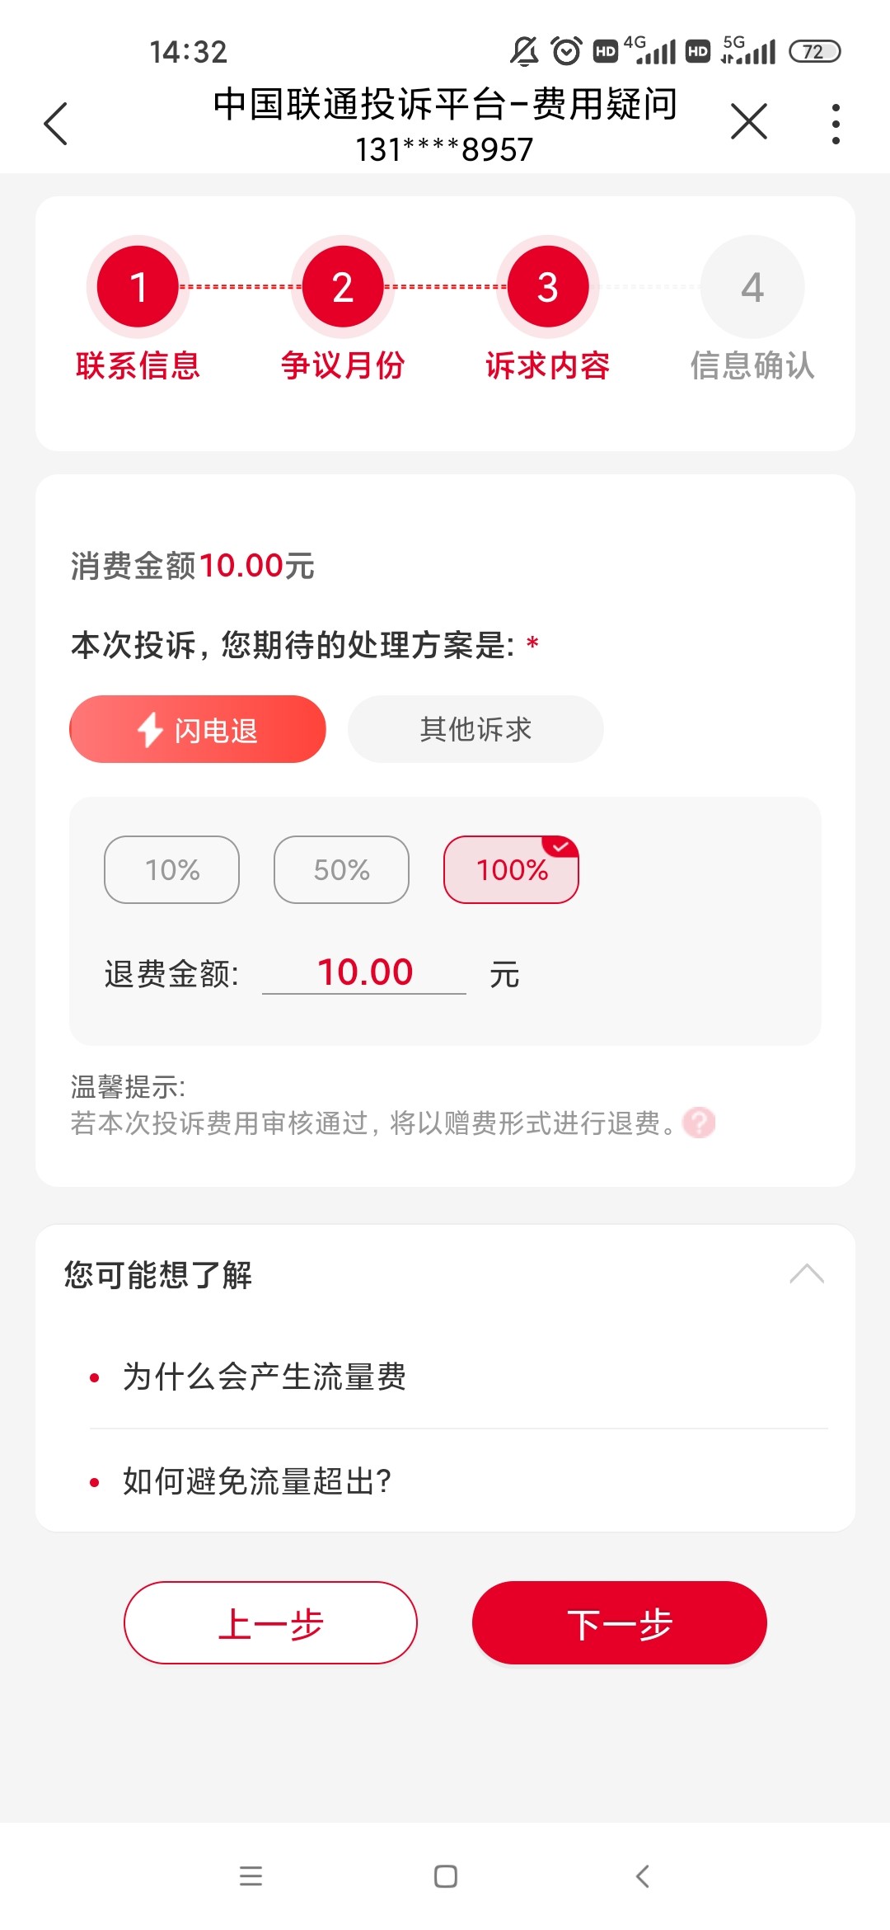Select the 50% refund option
This screenshot has height=1930, width=890.
pos(341,869)
